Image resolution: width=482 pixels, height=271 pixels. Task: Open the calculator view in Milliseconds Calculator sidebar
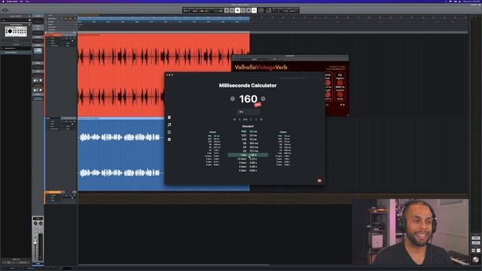coord(169,117)
